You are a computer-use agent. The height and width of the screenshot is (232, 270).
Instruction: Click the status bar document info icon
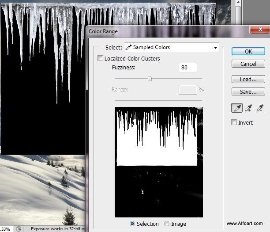click(19, 229)
